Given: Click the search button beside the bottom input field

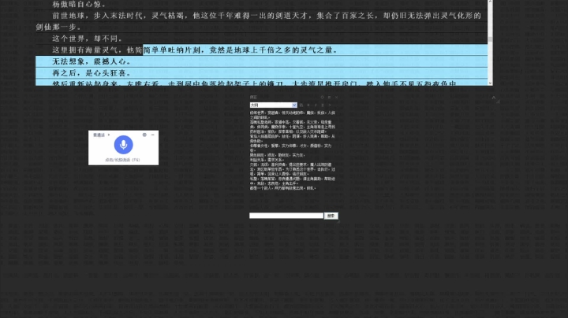Looking at the screenshot, I should click(331, 216).
